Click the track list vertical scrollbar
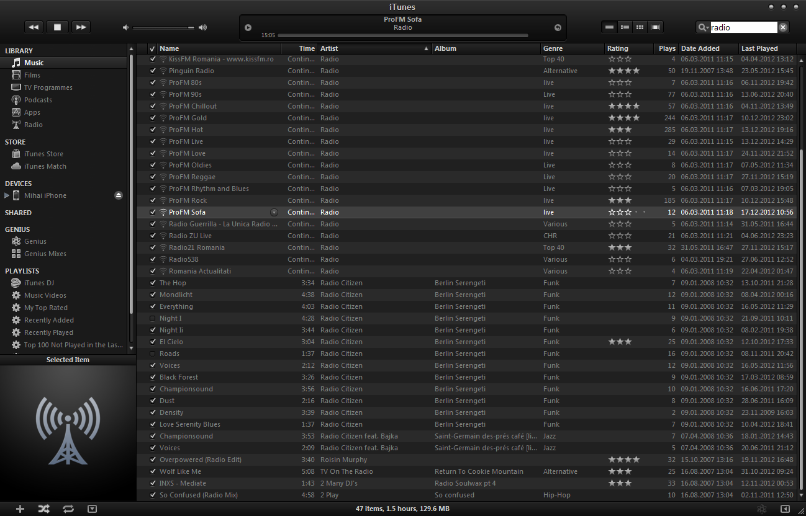 [801, 319]
